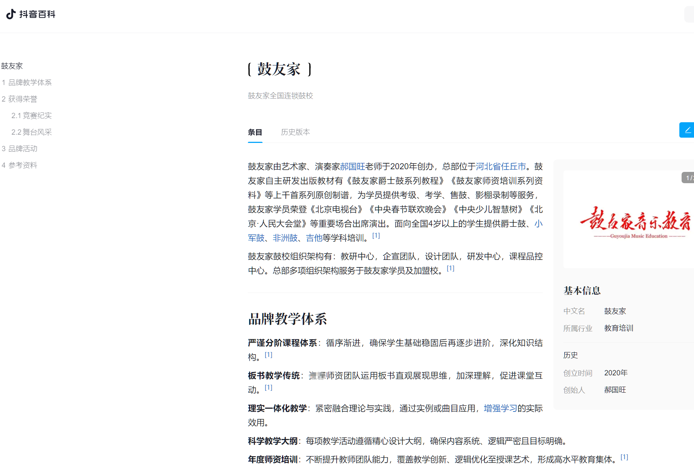This screenshot has width=694, height=469.
Task: Go to section 2.1 竞赛纪实
Action: point(32,115)
